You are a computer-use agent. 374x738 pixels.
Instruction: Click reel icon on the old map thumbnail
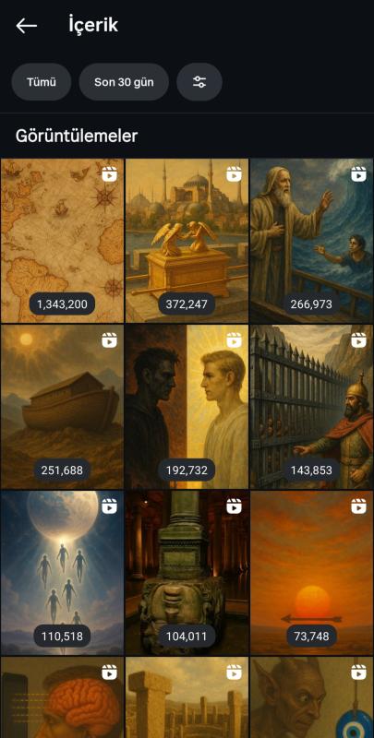[109, 174]
